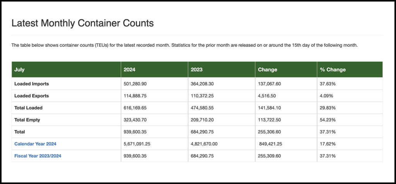Click the Total Empty row label
Screen dimensions: 396x184
point(27,120)
